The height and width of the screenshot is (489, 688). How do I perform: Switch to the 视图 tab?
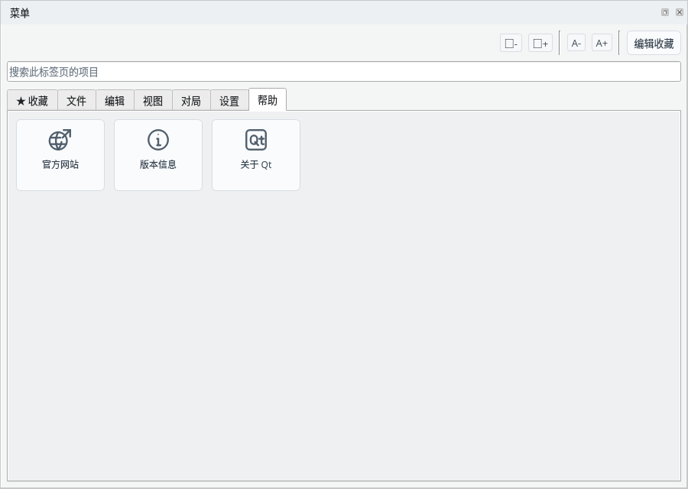click(x=153, y=100)
